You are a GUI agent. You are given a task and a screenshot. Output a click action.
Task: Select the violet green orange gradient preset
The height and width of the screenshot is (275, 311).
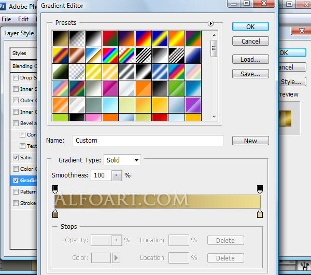tap(193, 38)
